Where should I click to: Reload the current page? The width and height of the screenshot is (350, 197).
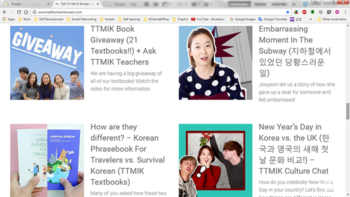(x=19, y=12)
